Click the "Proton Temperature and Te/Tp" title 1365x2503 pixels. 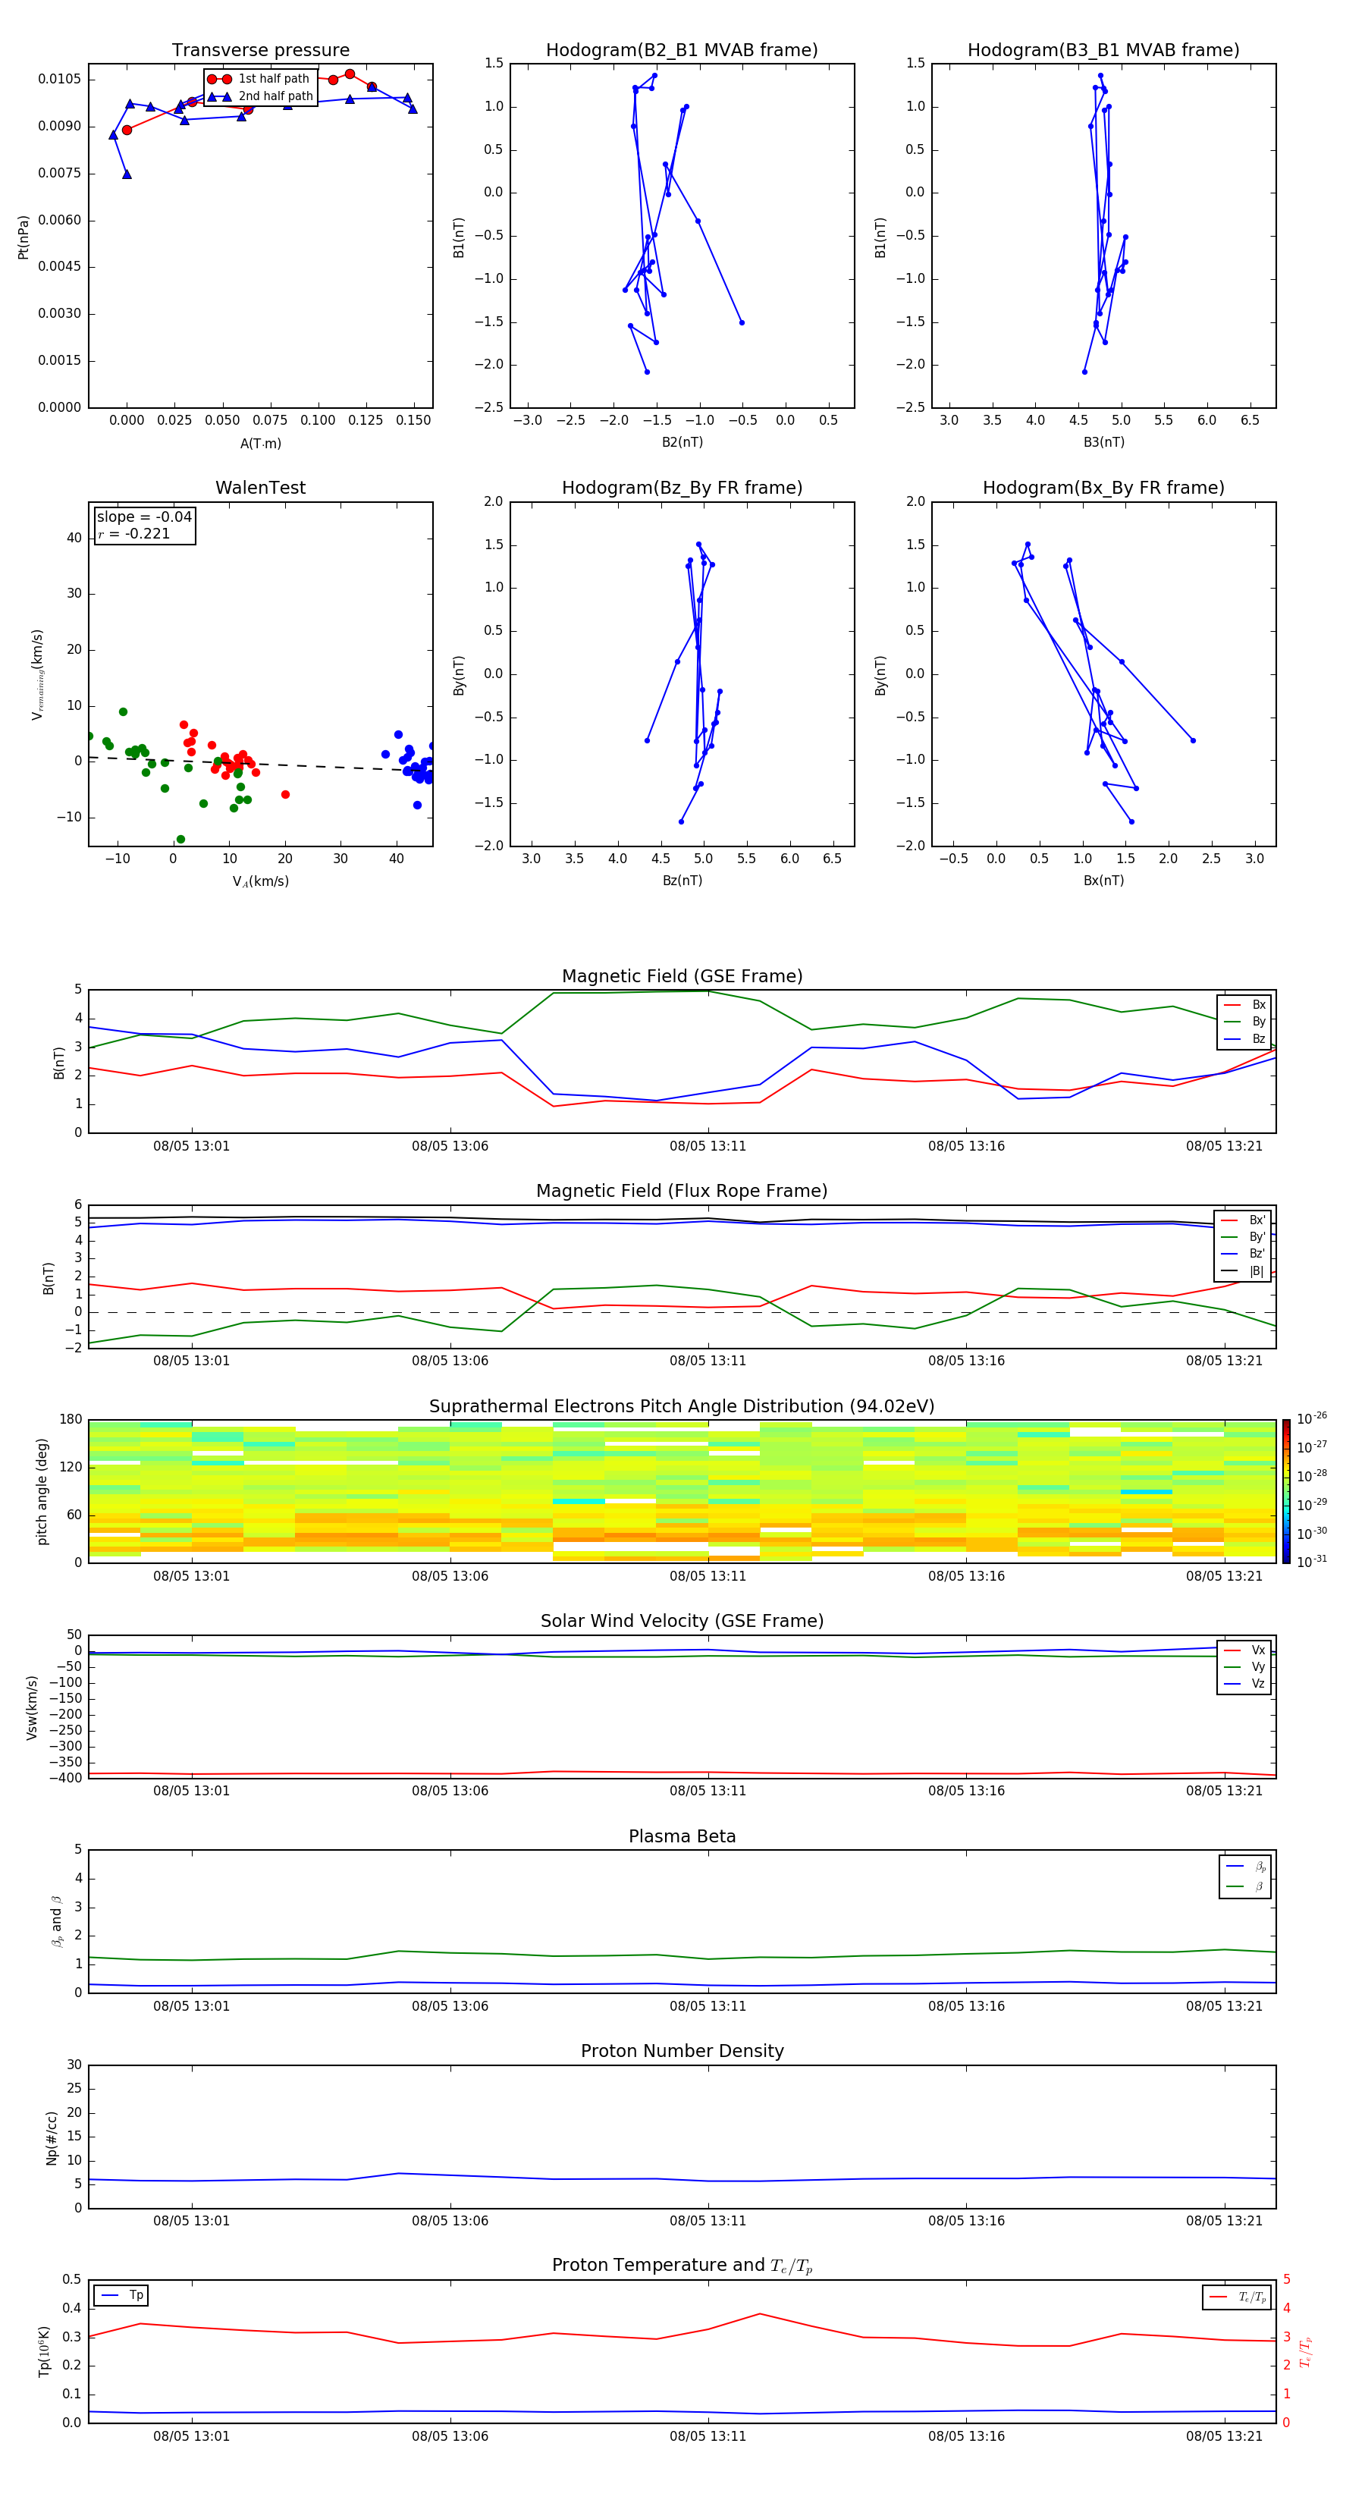click(x=682, y=2266)
